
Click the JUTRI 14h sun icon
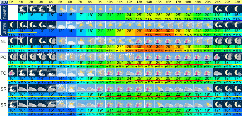[149, 24]
